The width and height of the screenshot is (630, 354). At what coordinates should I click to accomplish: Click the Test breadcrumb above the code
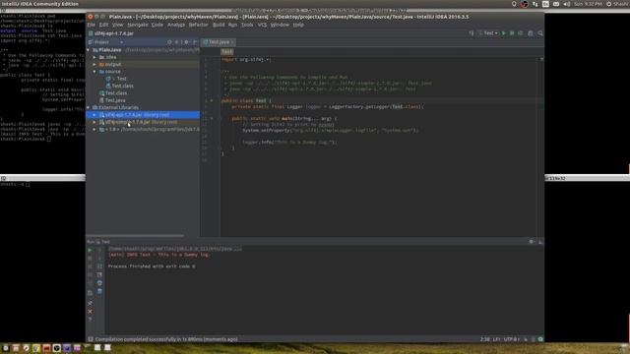point(227,51)
